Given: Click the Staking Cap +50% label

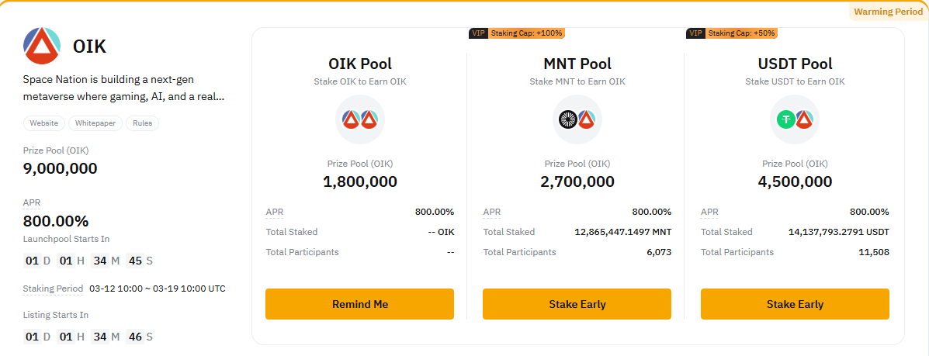Looking at the screenshot, I should point(742,33).
